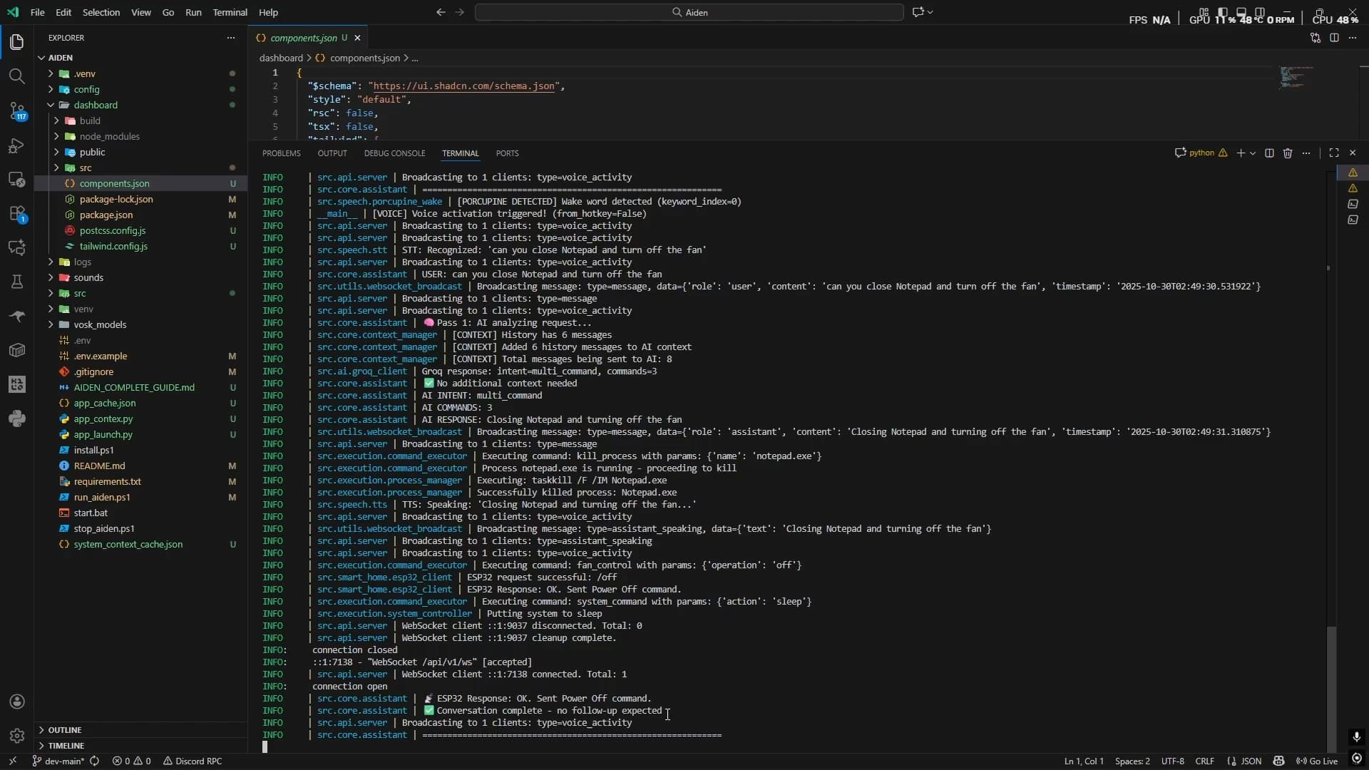This screenshot has width=1369, height=770.
Task: Open Manage settings gear
Action: 17,735
